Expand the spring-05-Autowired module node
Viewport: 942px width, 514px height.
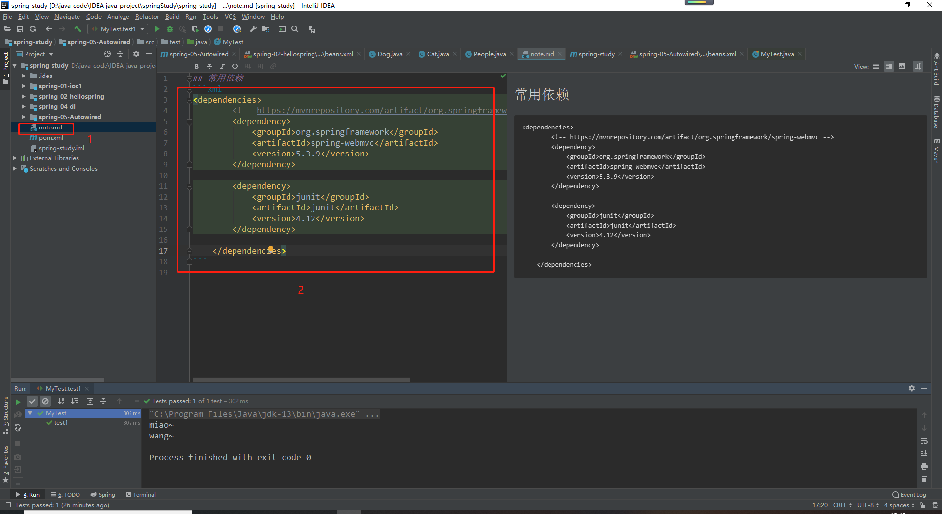pyautogui.click(x=23, y=117)
